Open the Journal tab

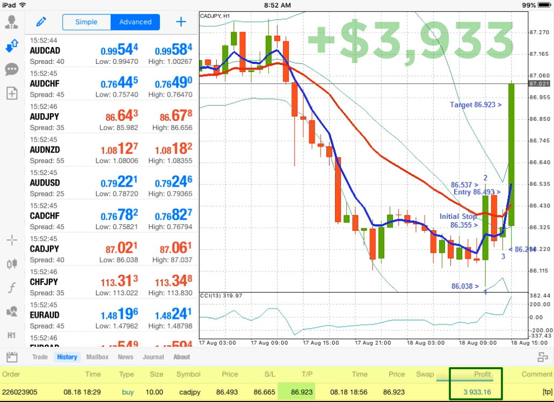pos(154,357)
